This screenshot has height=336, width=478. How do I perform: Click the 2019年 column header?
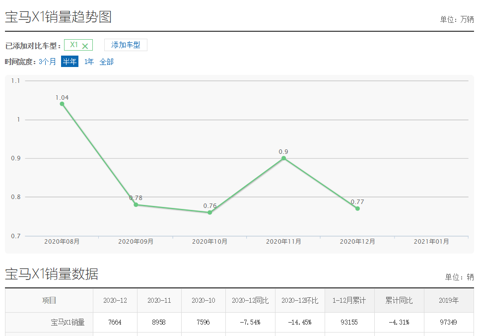tap(449, 300)
